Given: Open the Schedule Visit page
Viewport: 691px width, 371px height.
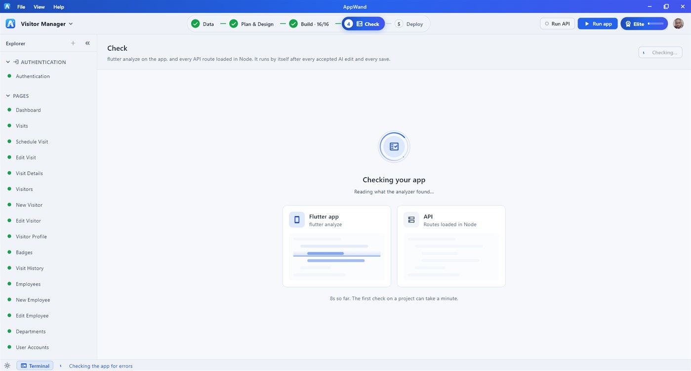Looking at the screenshot, I should pyautogui.click(x=32, y=142).
